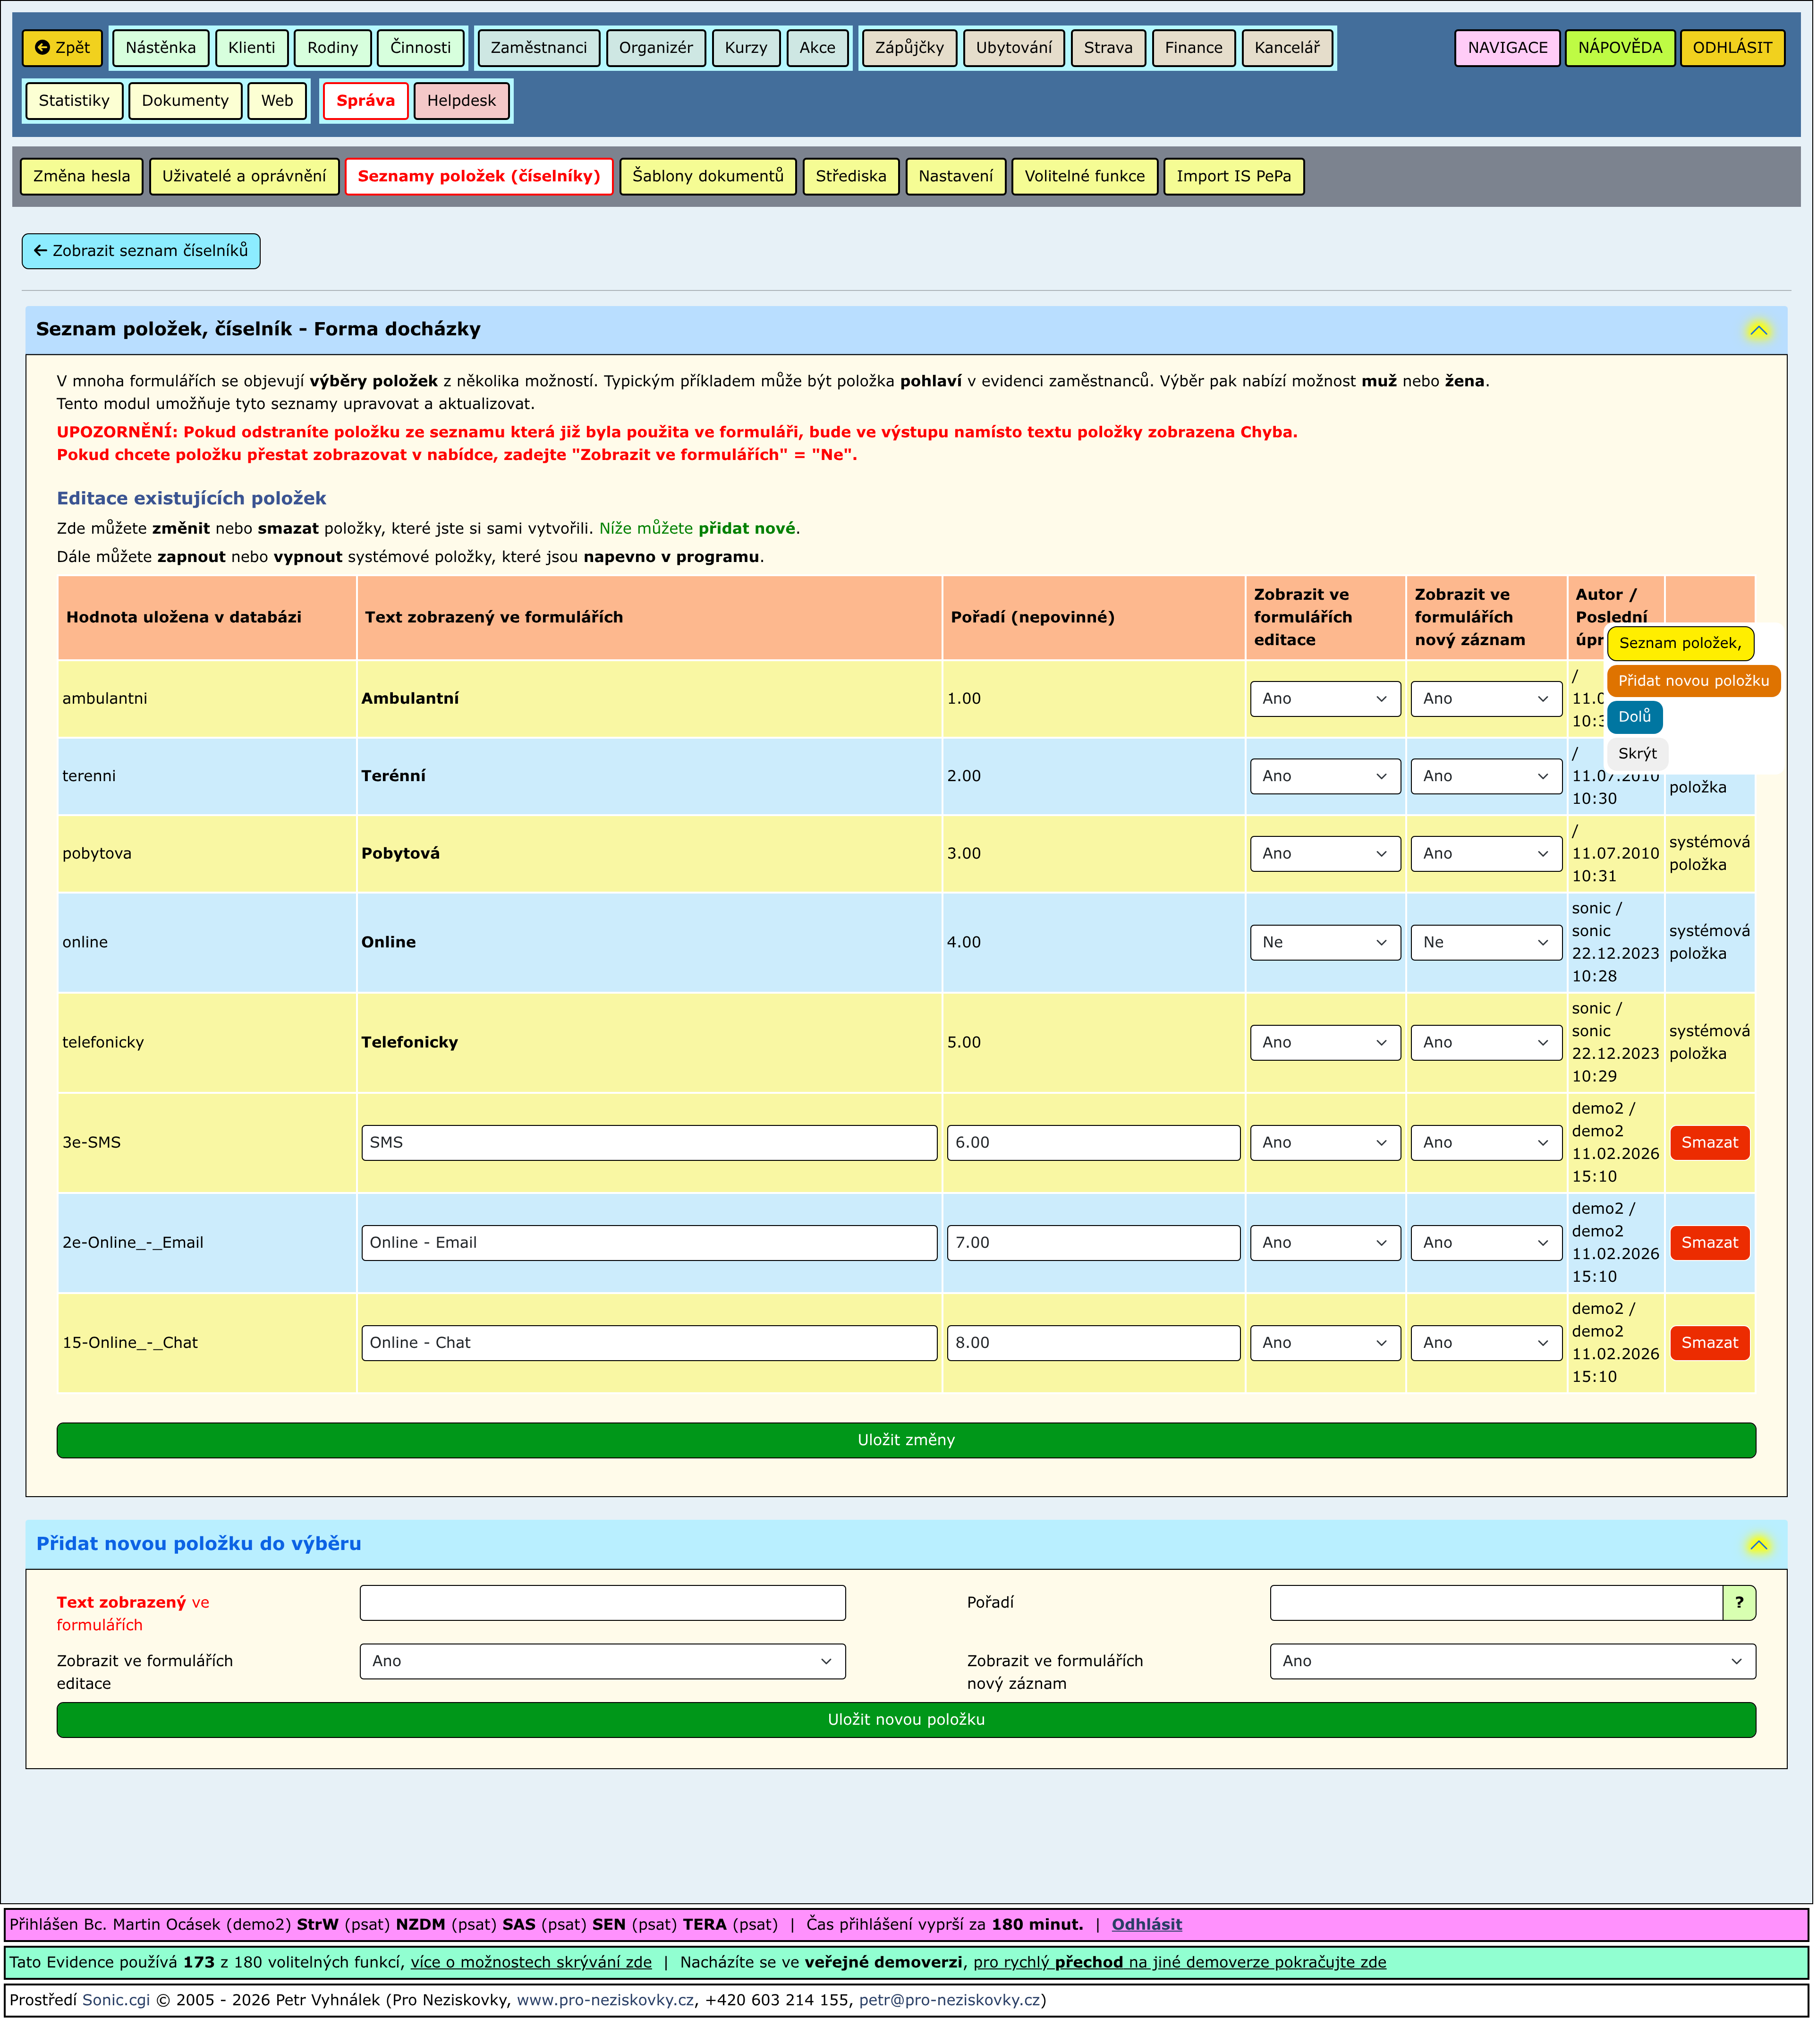1817x2044 pixels.
Task: Click the Odhlásit link in status bar
Action: [1148, 1926]
